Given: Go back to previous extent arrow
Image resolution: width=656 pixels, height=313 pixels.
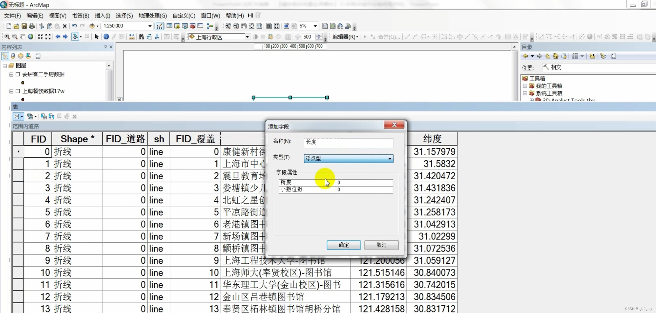Looking at the screenshot, I should tap(58, 36).
